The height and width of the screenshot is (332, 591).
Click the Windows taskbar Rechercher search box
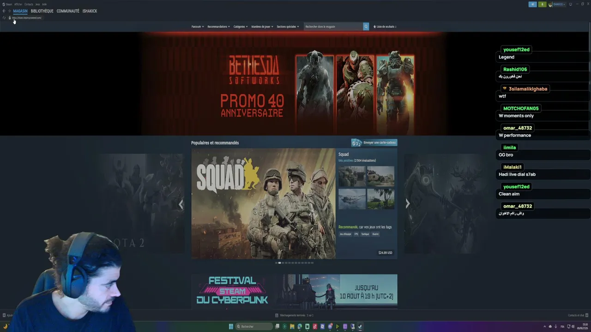[254, 326]
